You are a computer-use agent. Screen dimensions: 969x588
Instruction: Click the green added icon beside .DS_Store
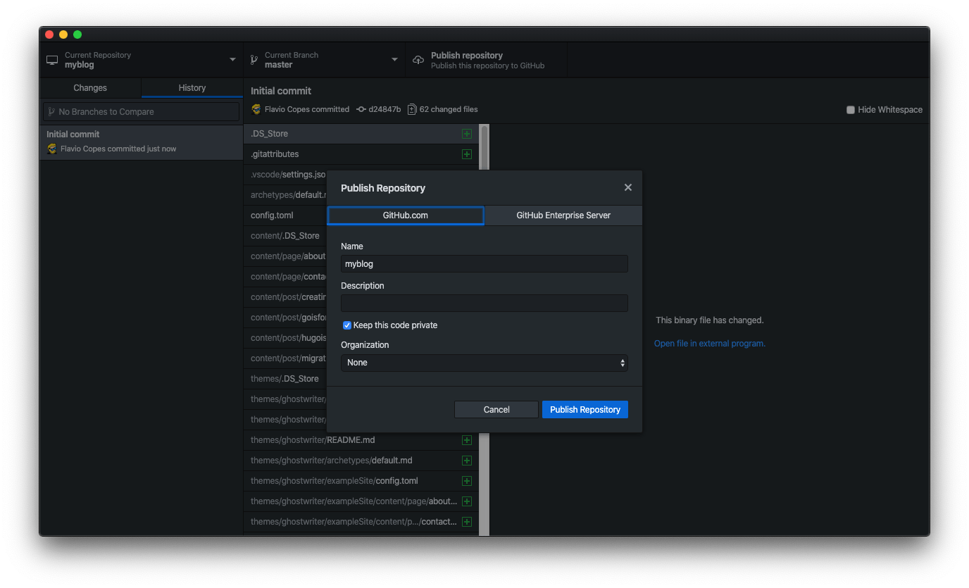466,134
